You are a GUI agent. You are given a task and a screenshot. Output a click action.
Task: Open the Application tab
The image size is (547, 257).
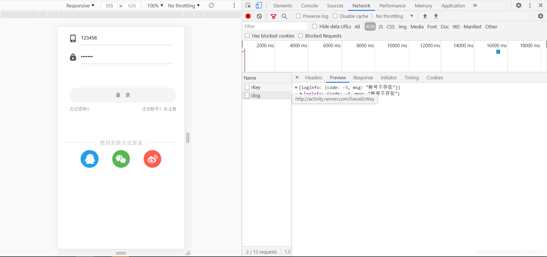[x=453, y=6]
